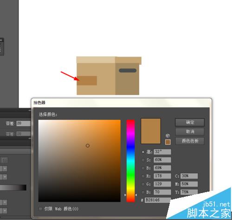
Task: Click the active 容差 field showing 20
Action: (x=23, y=123)
